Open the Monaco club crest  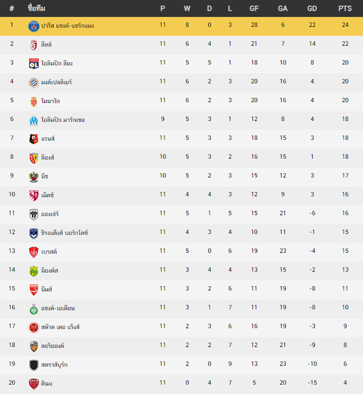click(x=33, y=102)
